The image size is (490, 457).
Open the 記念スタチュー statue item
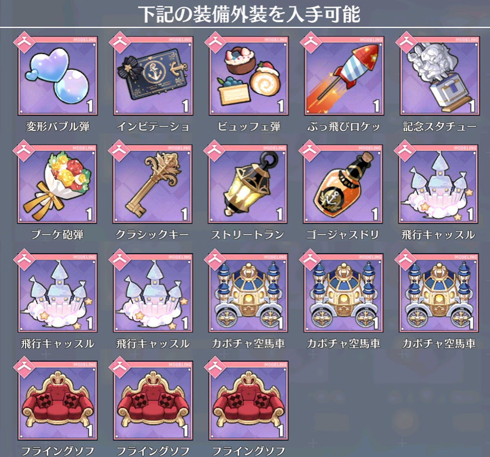click(439, 76)
